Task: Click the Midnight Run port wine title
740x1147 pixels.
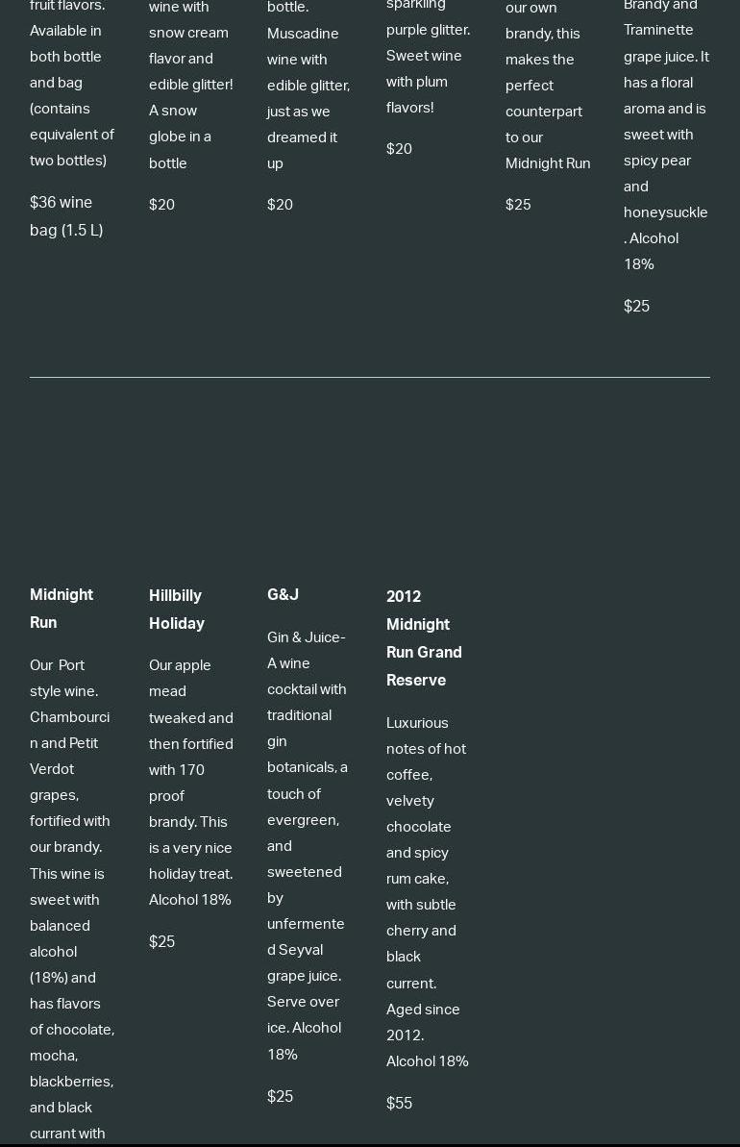Action: (x=61, y=609)
